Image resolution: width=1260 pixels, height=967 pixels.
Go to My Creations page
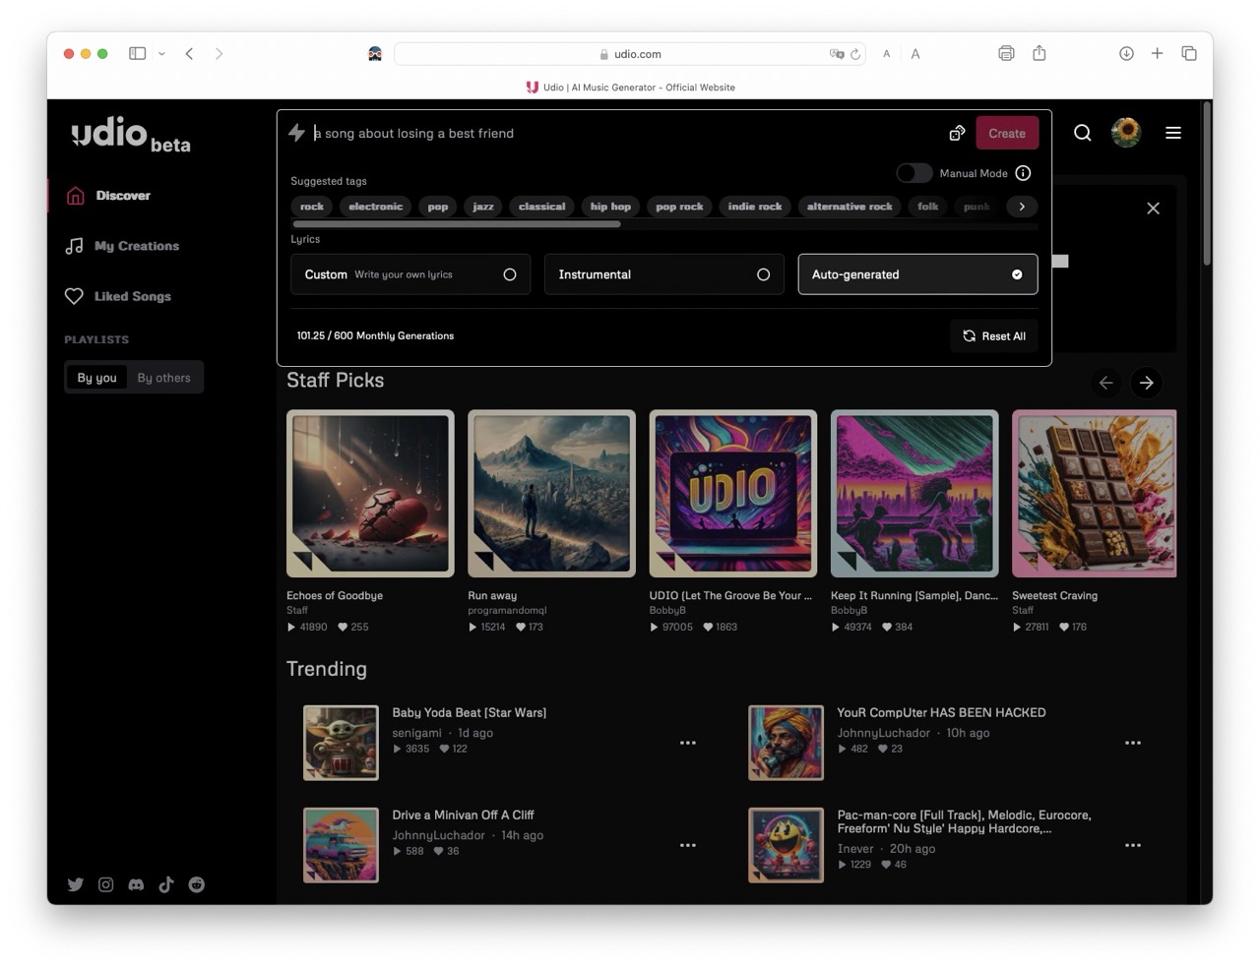136,246
